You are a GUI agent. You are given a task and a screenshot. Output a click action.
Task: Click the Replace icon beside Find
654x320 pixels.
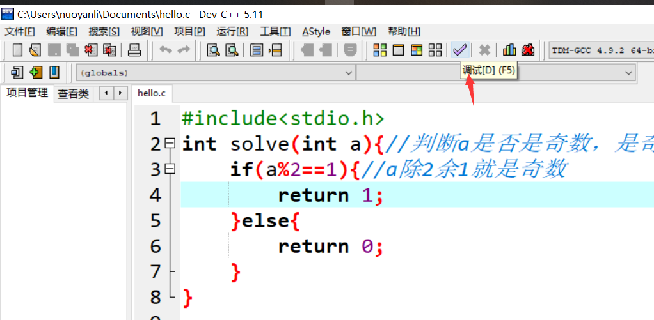(x=232, y=50)
